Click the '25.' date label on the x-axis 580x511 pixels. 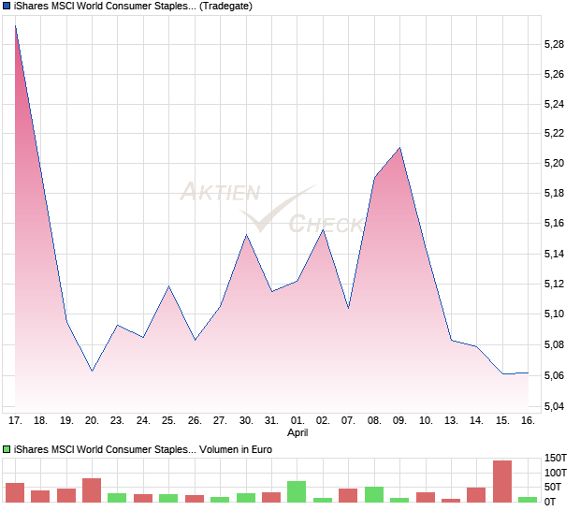168,421
